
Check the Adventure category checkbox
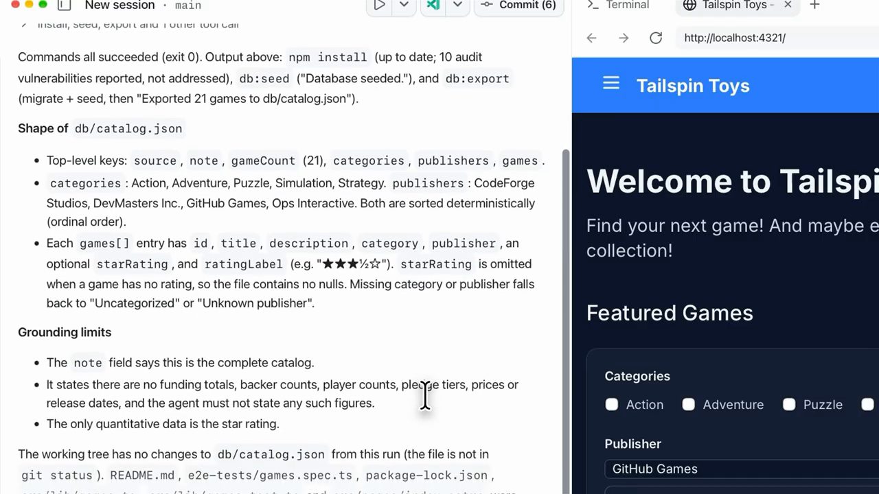[688, 405]
